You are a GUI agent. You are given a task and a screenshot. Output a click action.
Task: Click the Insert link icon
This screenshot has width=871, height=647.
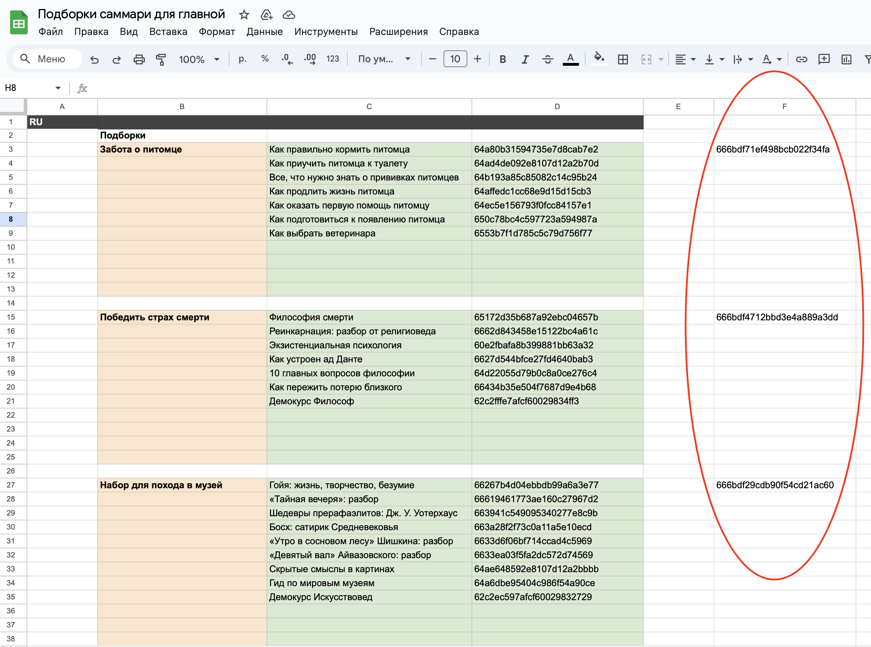801,59
